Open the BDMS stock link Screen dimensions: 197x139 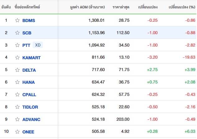click(x=29, y=20)
